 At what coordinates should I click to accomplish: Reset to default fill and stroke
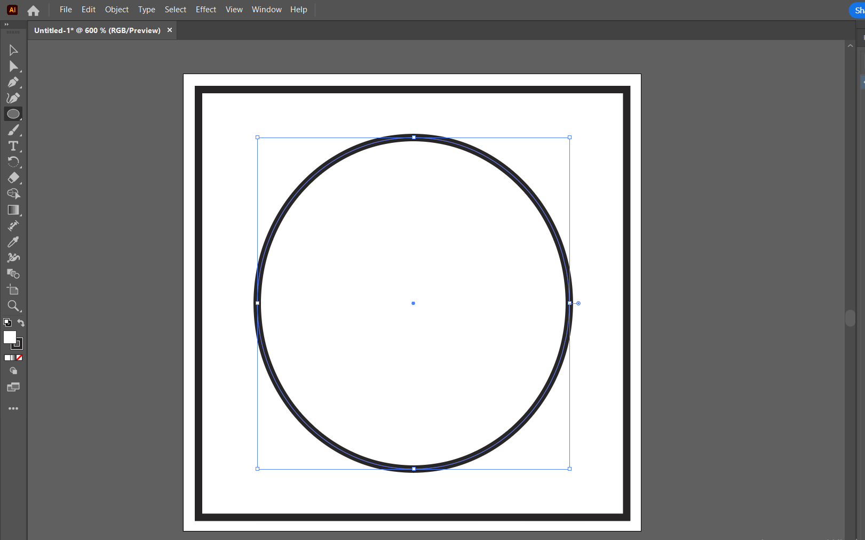coord(7,323)
